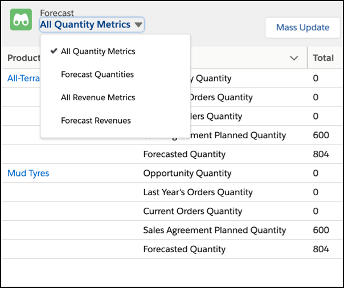Pick Forecast Revenues in the dropdown list
The height and width of the screenshot is (288, 344).
click(x=96, y=121)
